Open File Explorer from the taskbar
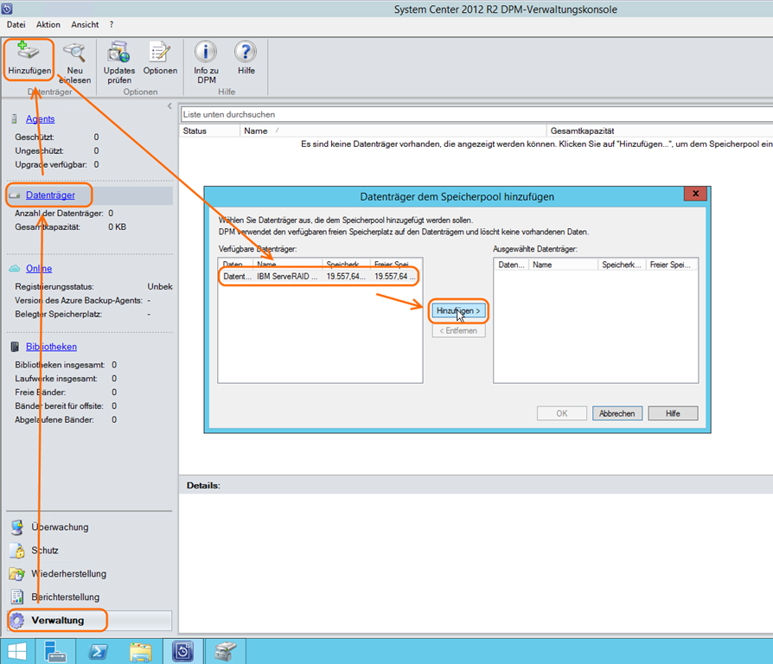This screenshot has width=773, height=664. click(140, 650)
